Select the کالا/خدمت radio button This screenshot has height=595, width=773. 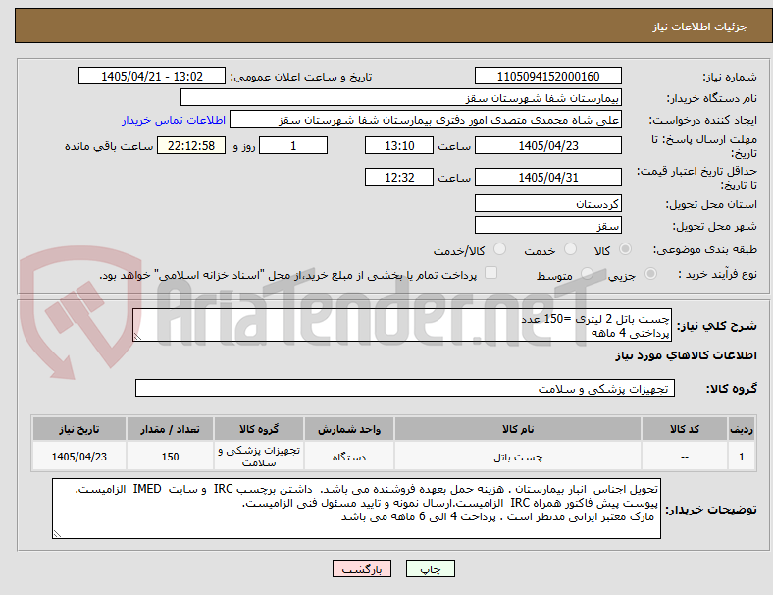point(500,249)
